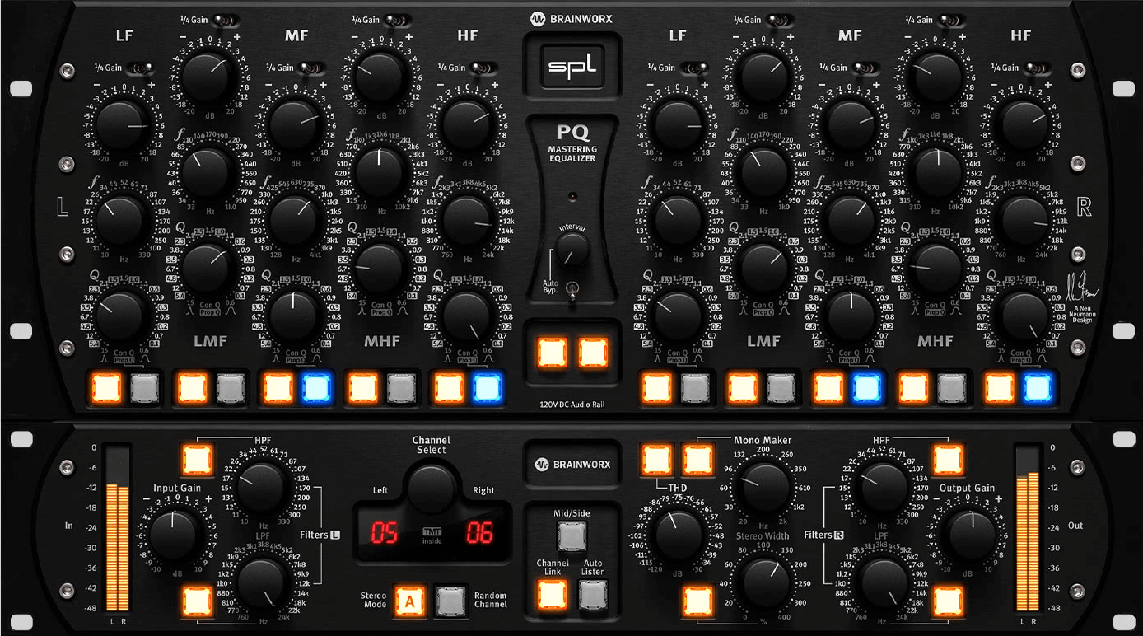Click the Left channel 05 display
The image size is (1143, 636).
click(x=384, y=533)
